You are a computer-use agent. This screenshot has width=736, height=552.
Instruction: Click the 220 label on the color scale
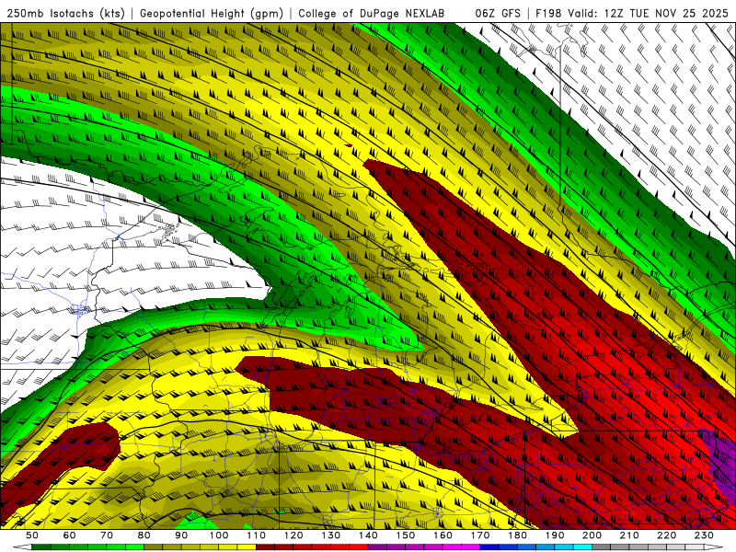666,535
